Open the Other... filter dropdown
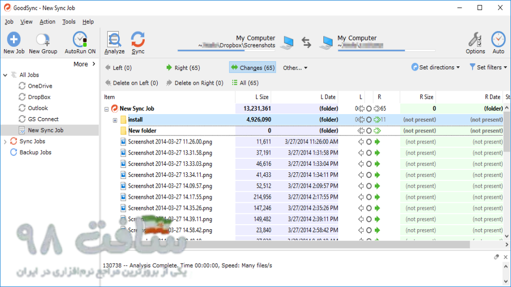 pos(295,68)
